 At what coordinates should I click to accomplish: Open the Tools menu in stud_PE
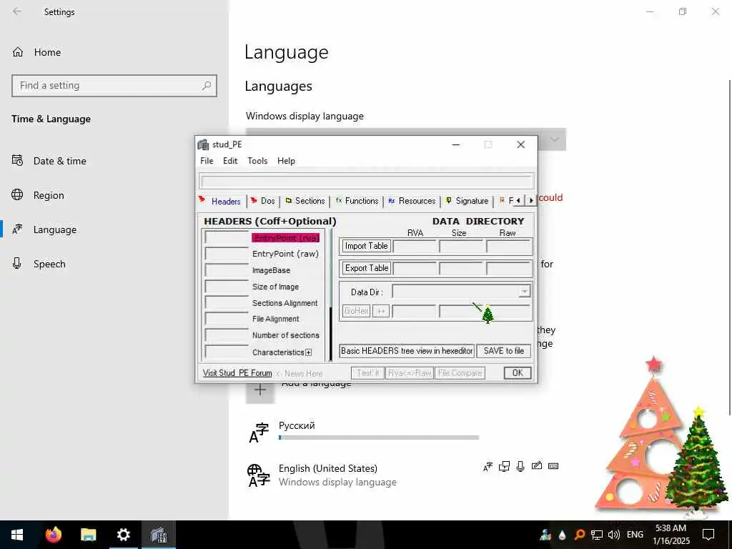tap(257, 161)
